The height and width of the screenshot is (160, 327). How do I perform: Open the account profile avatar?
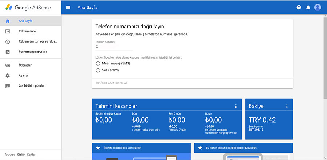tap(318, 8)
